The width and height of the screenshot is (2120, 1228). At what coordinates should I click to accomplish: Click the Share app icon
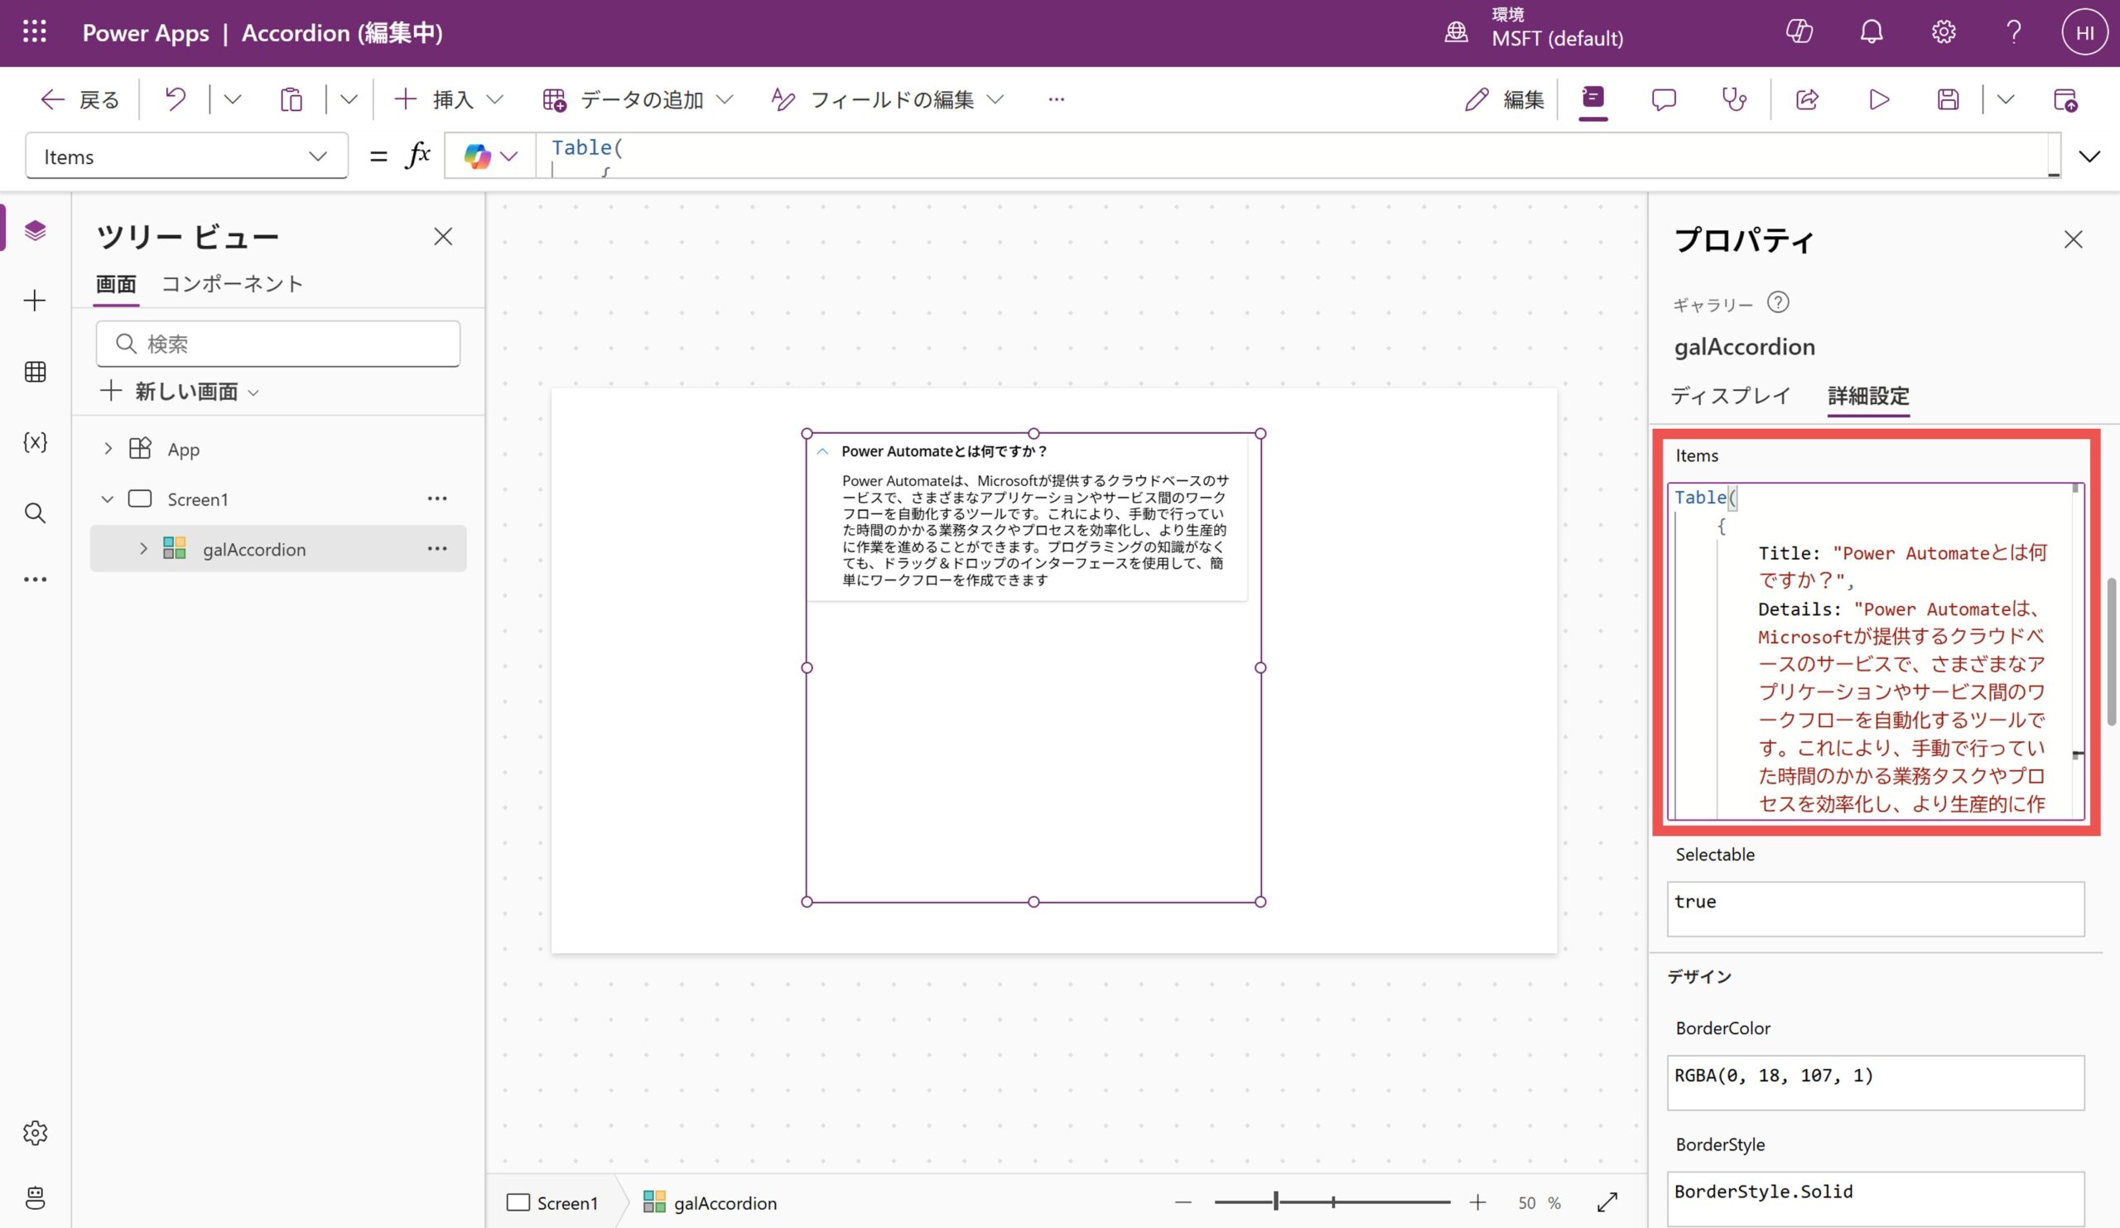[x=1807, y=99]
